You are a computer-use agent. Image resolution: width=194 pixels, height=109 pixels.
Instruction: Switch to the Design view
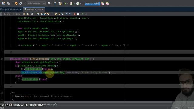[x=7, y=14]
